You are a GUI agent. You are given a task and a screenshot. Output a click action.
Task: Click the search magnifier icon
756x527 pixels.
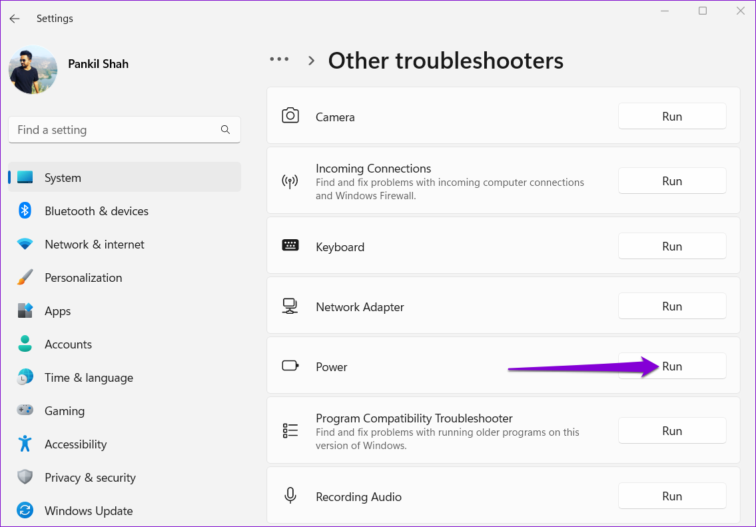pos(225,130)
